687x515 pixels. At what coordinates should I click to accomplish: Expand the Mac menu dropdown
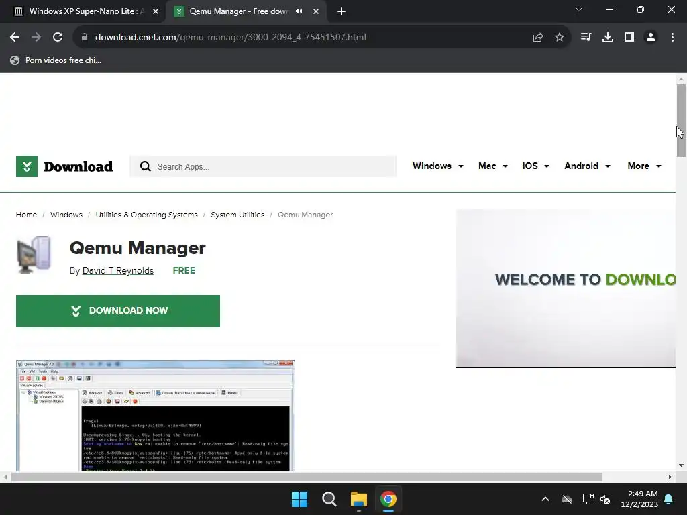(x=493, y=166)
